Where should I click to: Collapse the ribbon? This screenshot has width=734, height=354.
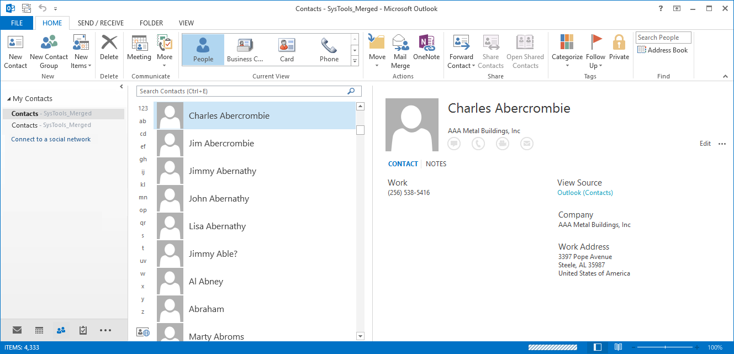click(x=725, y=76)
